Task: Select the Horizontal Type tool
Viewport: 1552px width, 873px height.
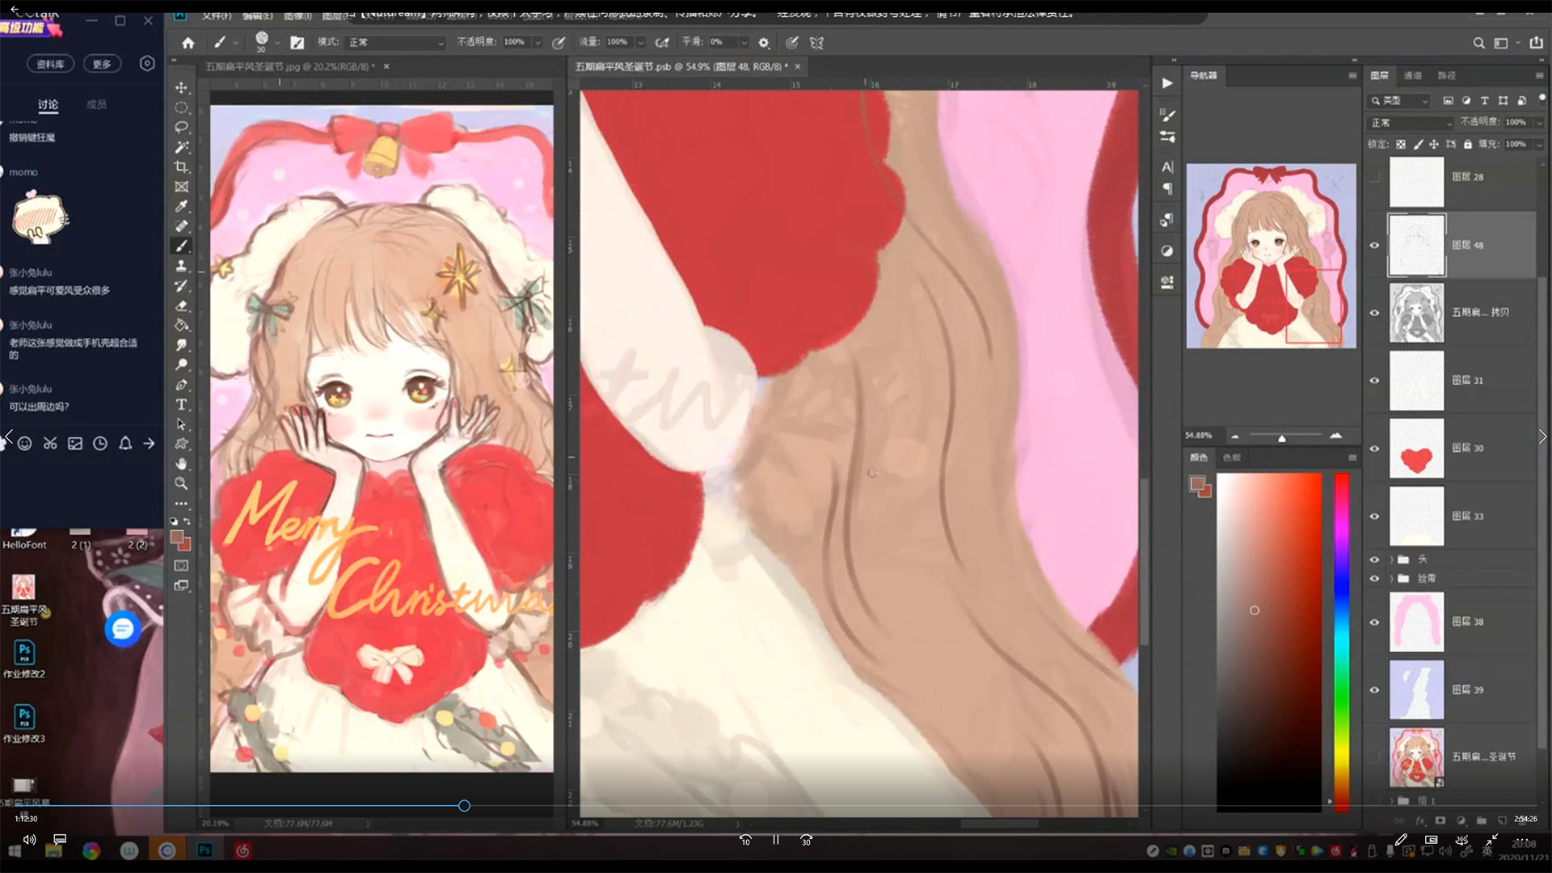Action: pyautogui.click(x=181, y=404)
